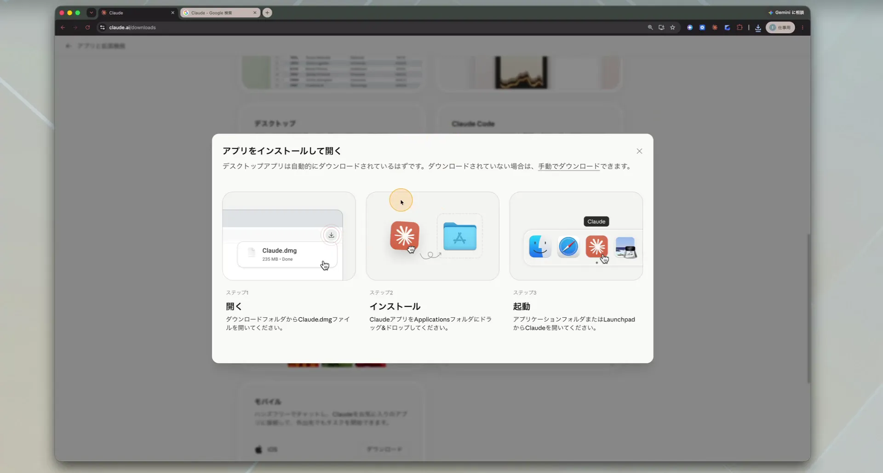
Task: Open the blue square extension icon
Action: (727, 28)
